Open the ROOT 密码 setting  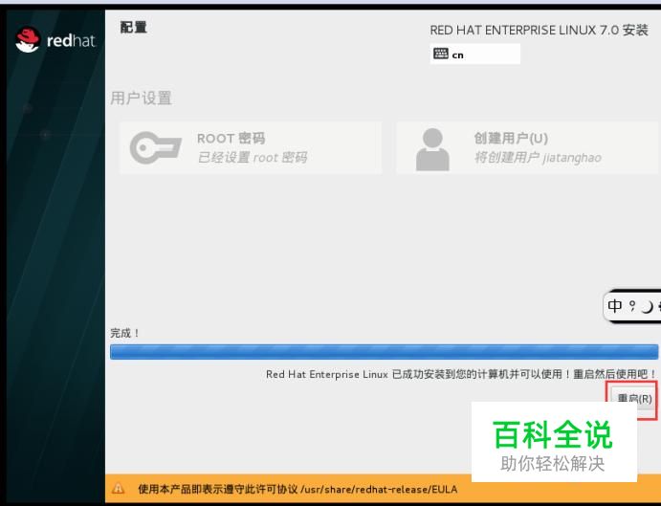pos(251,147)
